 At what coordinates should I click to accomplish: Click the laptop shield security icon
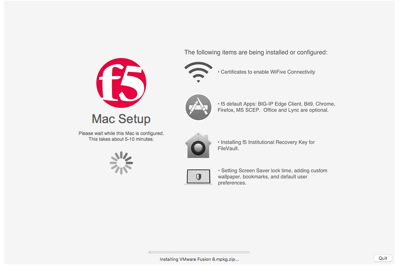199,177
